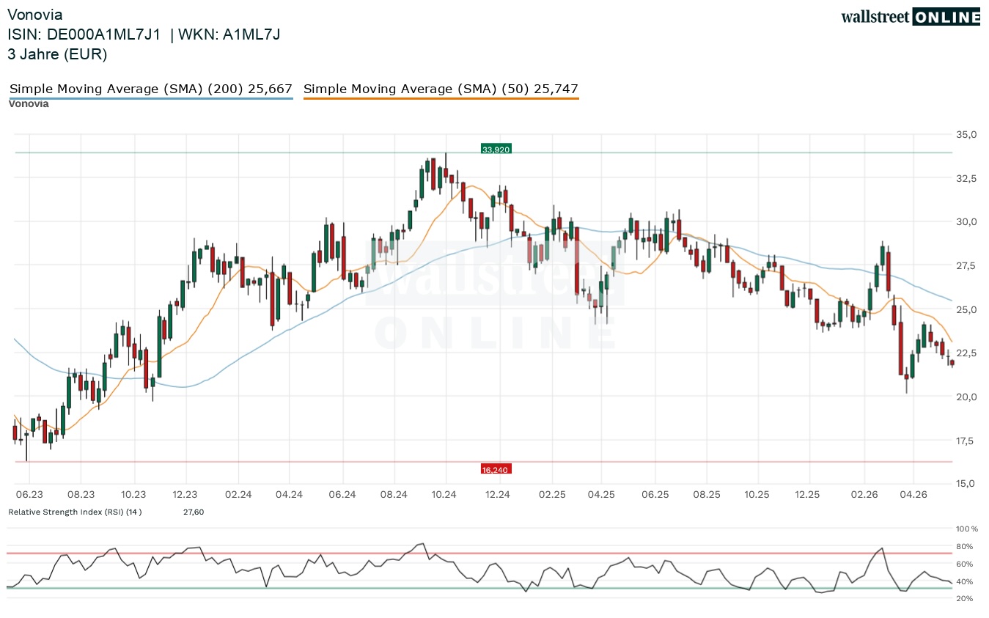Select the SMA (200) 25,667 legend entry
This screenshot has width=989, height=618.
[x=151, y=89]
